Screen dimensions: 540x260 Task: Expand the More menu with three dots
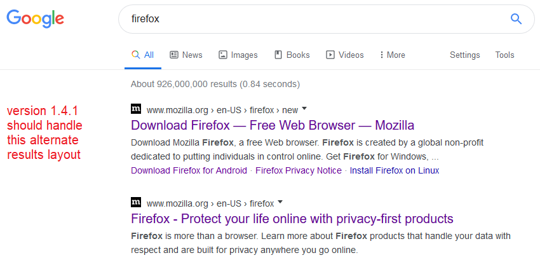point(392,55)
